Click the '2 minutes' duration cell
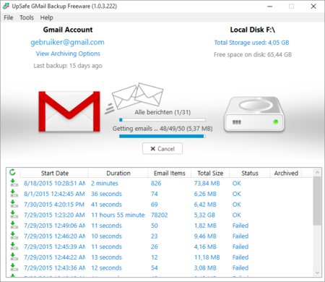 coord(105,183)
